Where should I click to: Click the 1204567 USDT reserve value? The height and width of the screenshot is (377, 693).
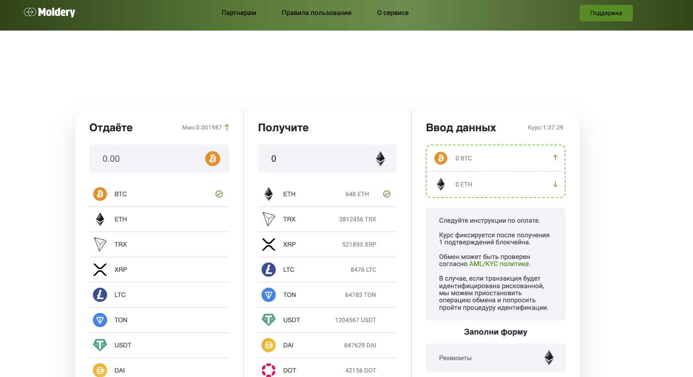(x=355, y=320)
